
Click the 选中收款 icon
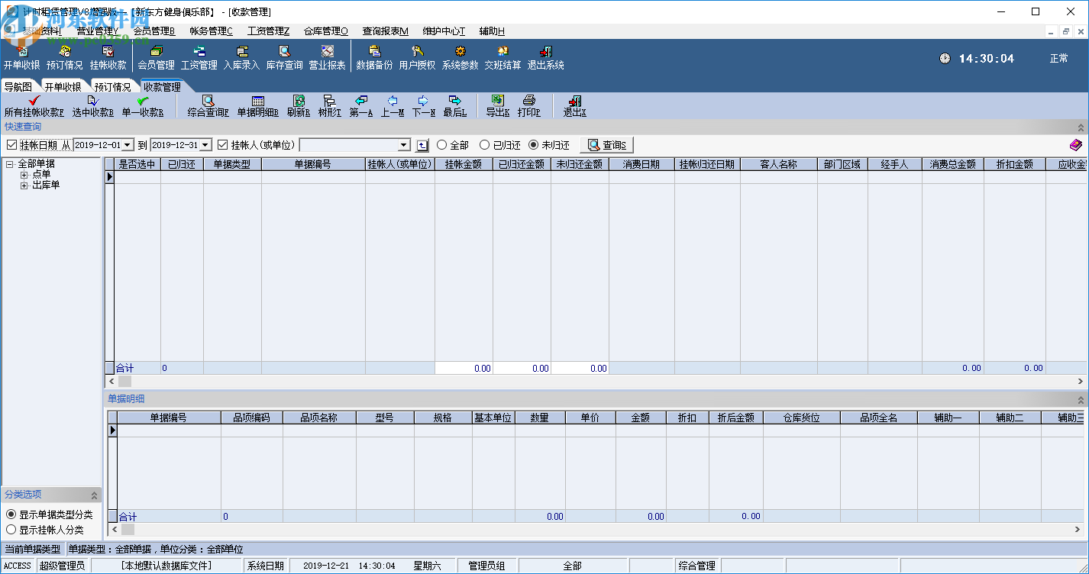coord(93,106)
